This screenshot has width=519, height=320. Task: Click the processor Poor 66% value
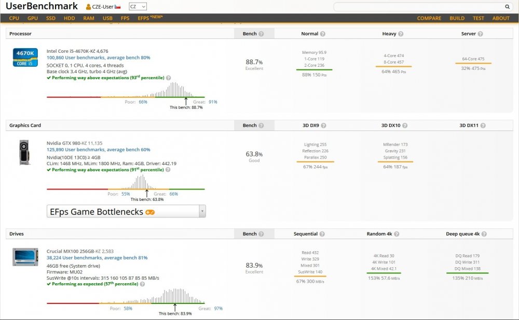point(143,102)
